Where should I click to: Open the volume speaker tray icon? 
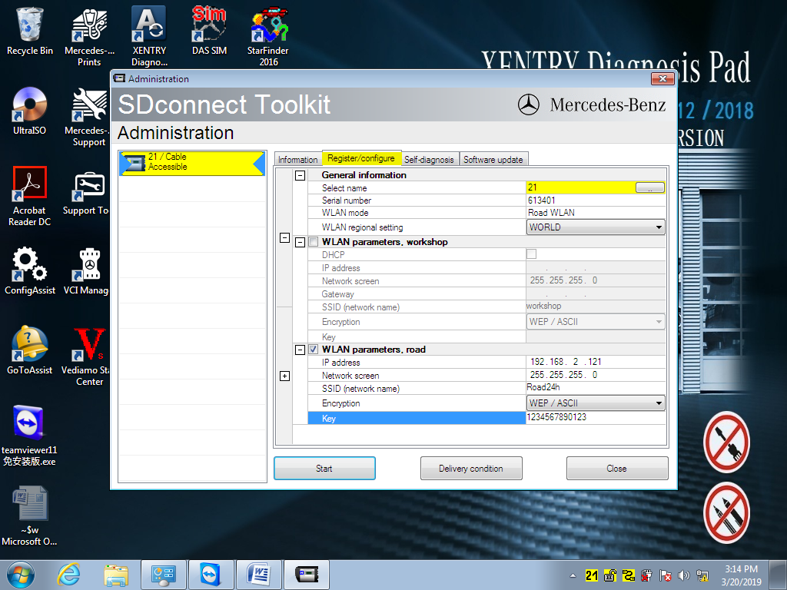coord(683,576)
